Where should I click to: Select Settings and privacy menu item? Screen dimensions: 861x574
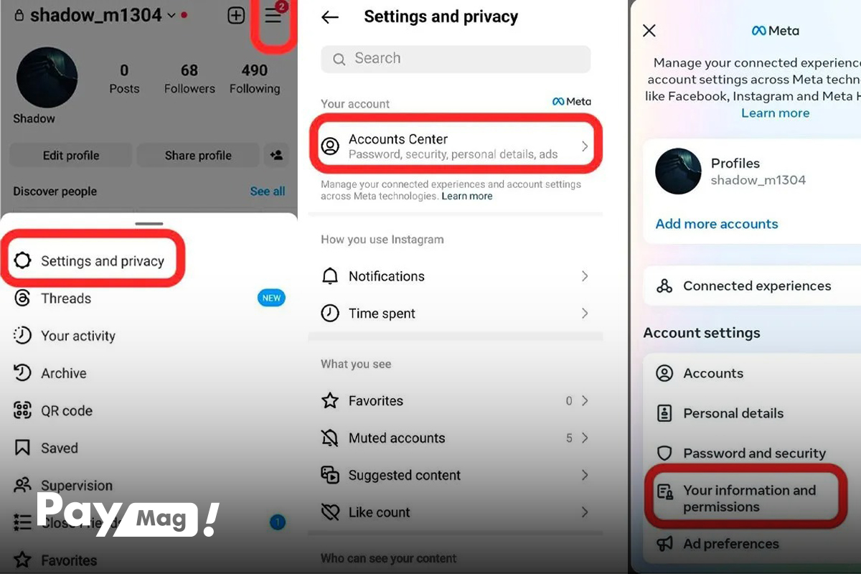(x=96, y=260)
